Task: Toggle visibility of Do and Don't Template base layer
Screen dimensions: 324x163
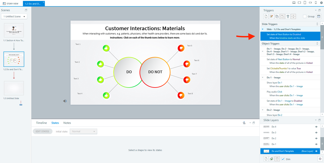Action: 316,151
